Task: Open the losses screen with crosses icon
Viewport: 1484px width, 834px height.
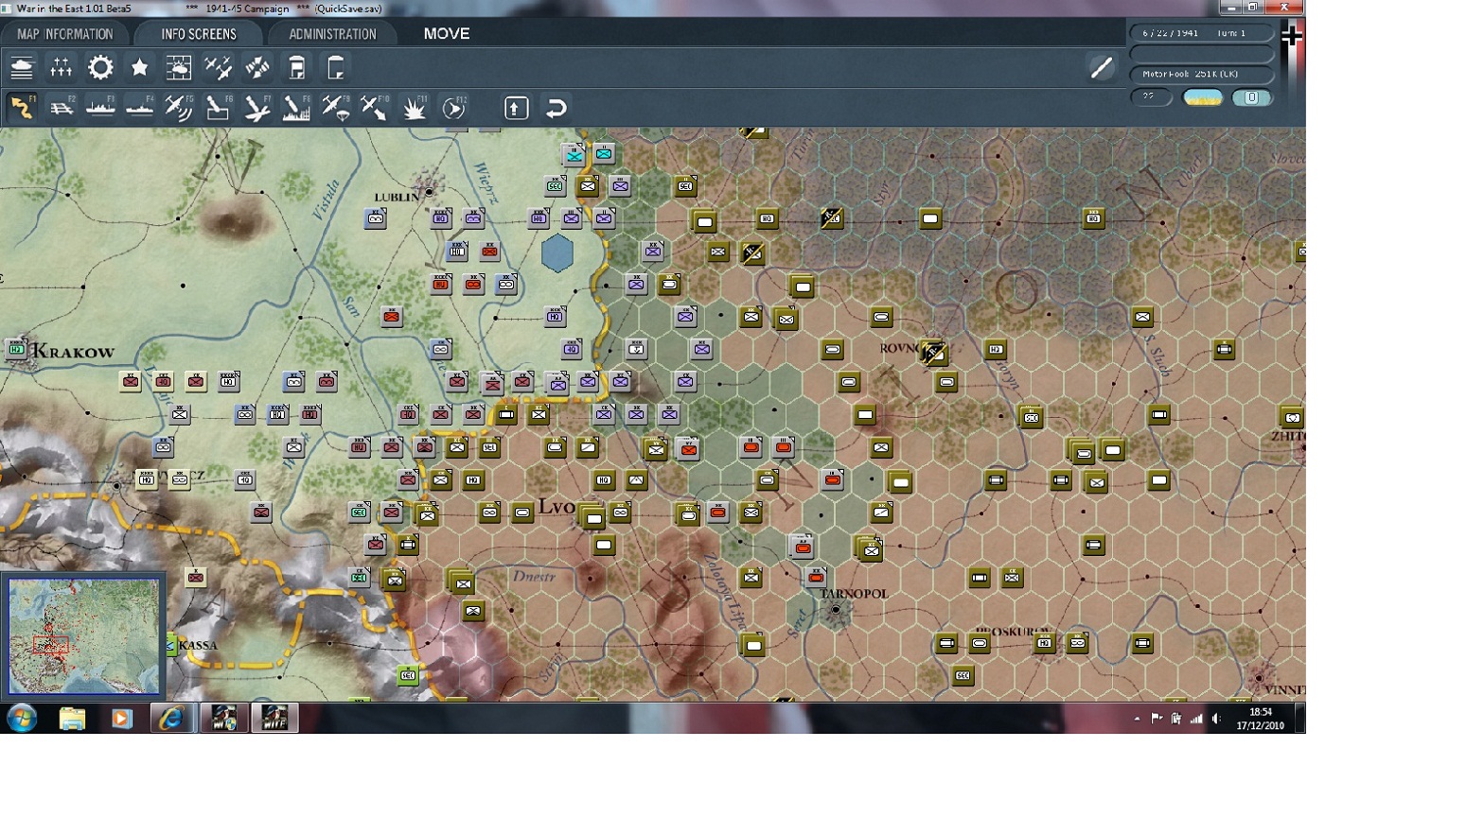Action: click(x=62, y=68)
